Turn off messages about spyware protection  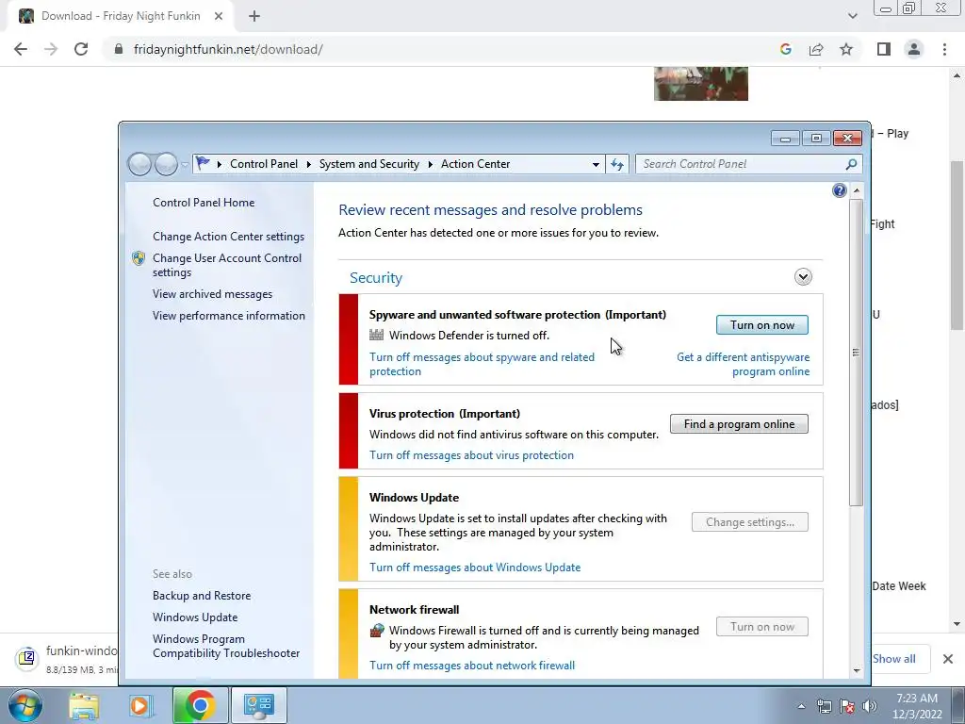[482, 365]
